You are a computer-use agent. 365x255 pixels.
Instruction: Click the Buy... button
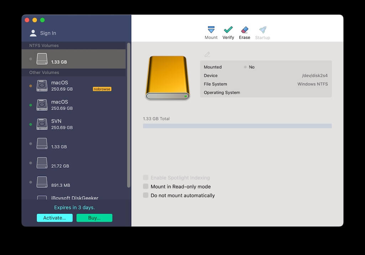click(94, 218)
